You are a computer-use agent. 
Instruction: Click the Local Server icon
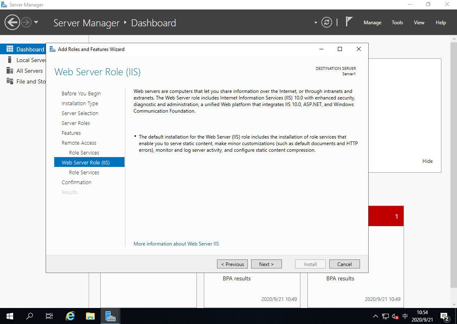tap(9, 60)
